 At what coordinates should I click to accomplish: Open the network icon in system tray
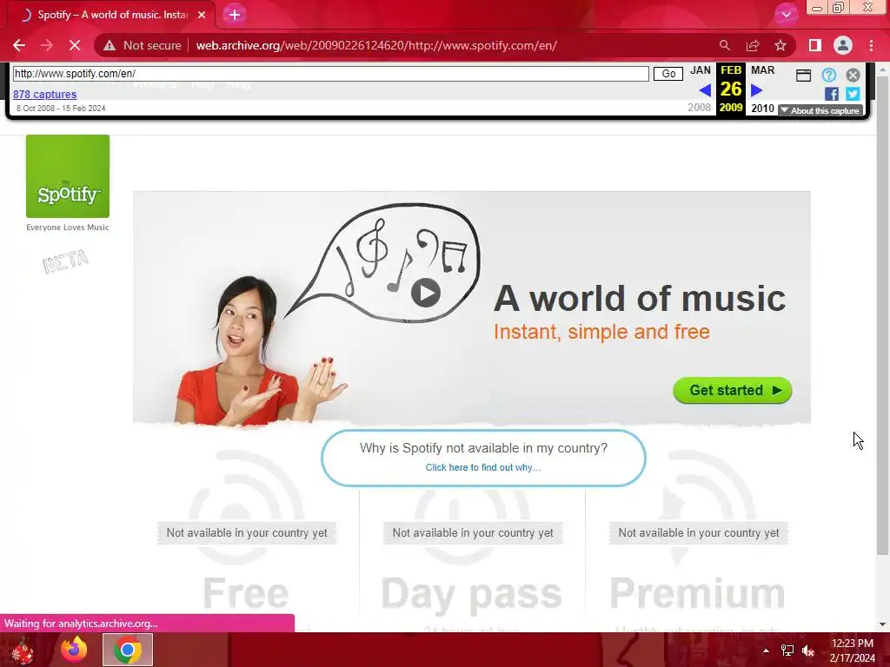(787, 650)
